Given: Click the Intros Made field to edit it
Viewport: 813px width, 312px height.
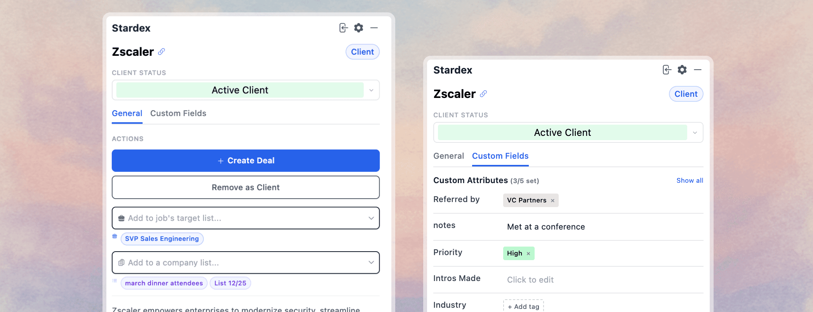Looking at the screenshot, I should tap(530, 279).
